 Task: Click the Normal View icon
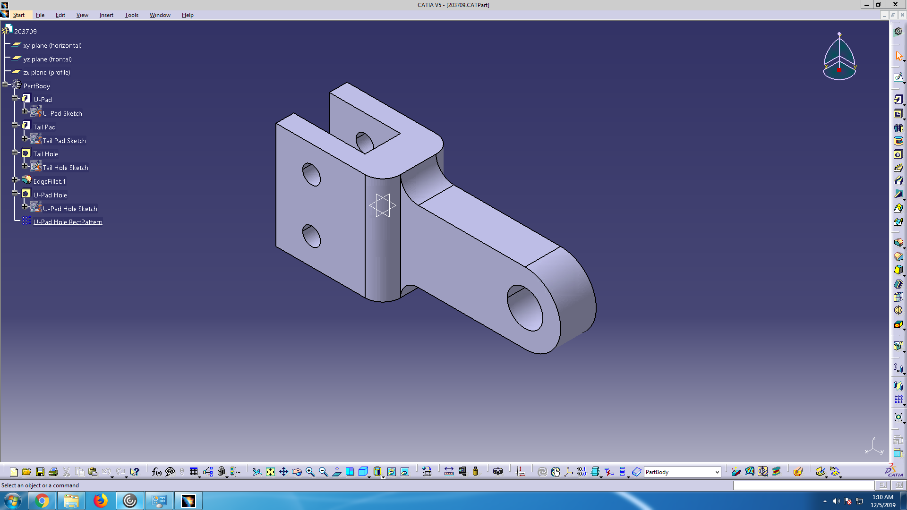337,472
